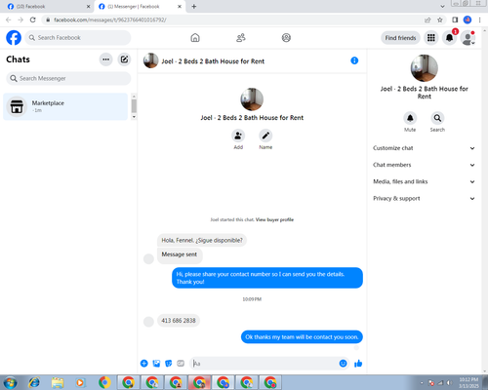Click the Search Messenger field
This screenshot has width=488, height=390.
[x=68, y=78]
